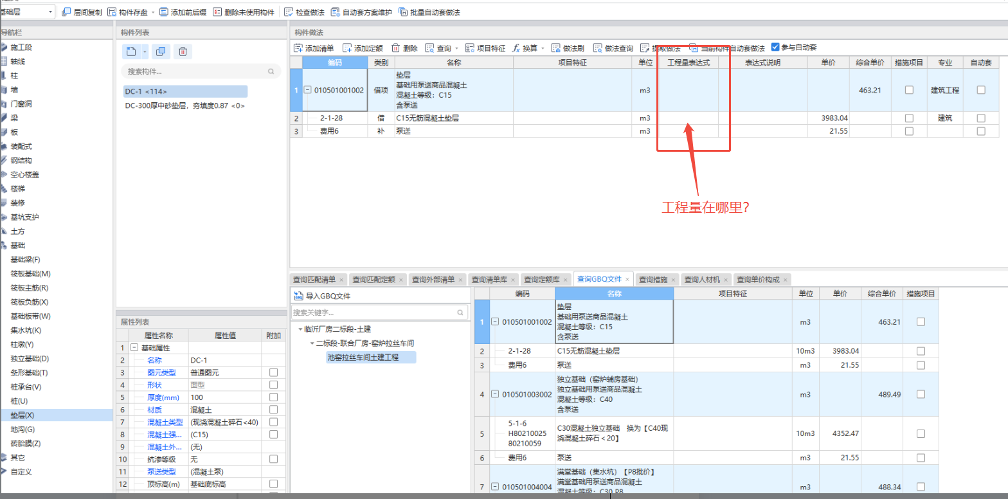1008x499 pixels.
Task: Collapse 二标段-联合厂房-窑炉拉丝车间 tree node
Action: tap(312, 343)
